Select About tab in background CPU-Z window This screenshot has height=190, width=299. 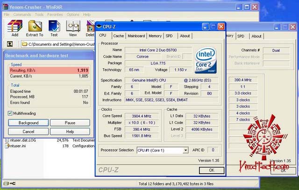click(x=256, y=36)
